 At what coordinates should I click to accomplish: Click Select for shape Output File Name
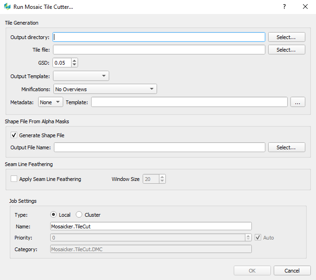(286, 147)
